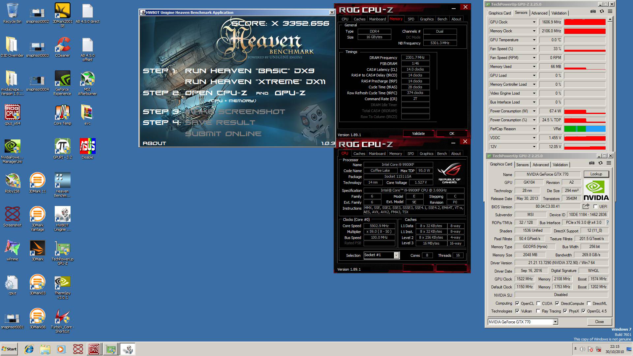633x356 pixels.
Task: Launch Heaven Benchmark desktop shortcut
Action: (x=62, y=185)
